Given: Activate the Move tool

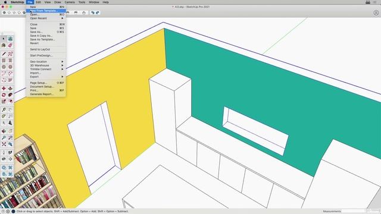Looking at the screenshot, I should (x=4, y=89).
